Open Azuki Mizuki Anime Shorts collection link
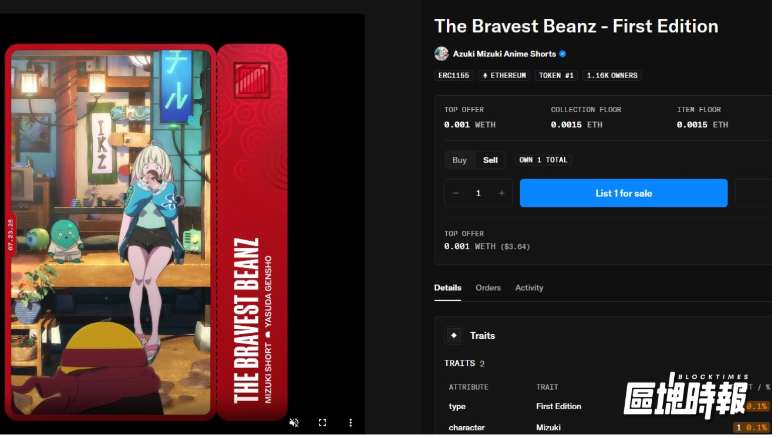Image resolution: width=778 pixels, height=438 pixels. [x=504, y=54]
